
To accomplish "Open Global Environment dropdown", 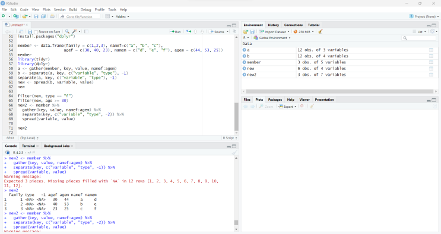I will click(x=272, y=38).
